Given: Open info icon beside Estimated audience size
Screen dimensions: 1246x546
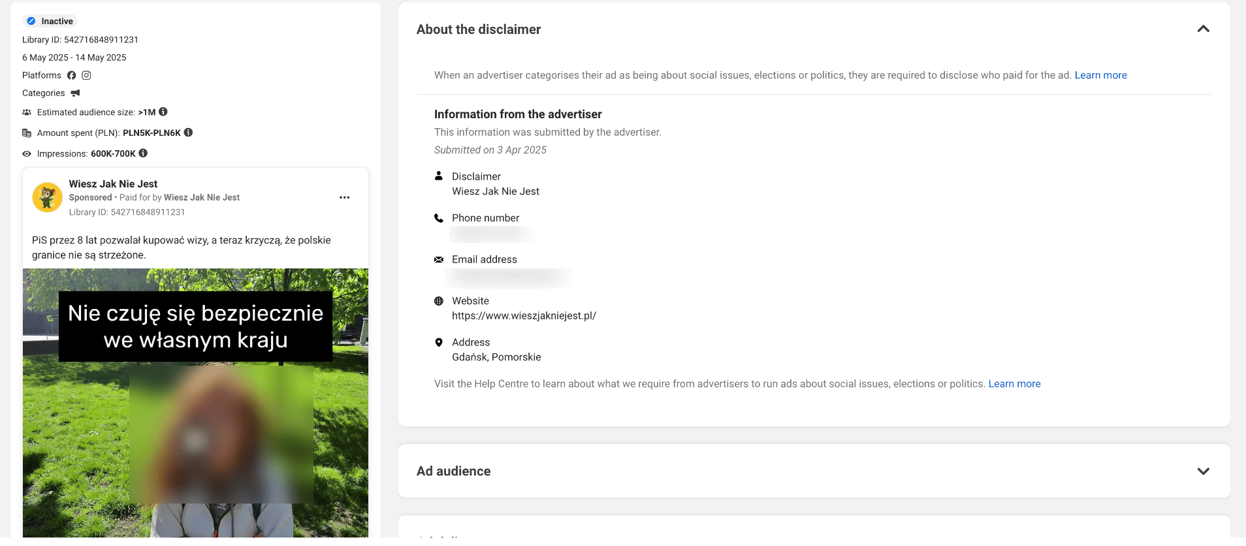Looking at the screenshot, I should (163, 112).
